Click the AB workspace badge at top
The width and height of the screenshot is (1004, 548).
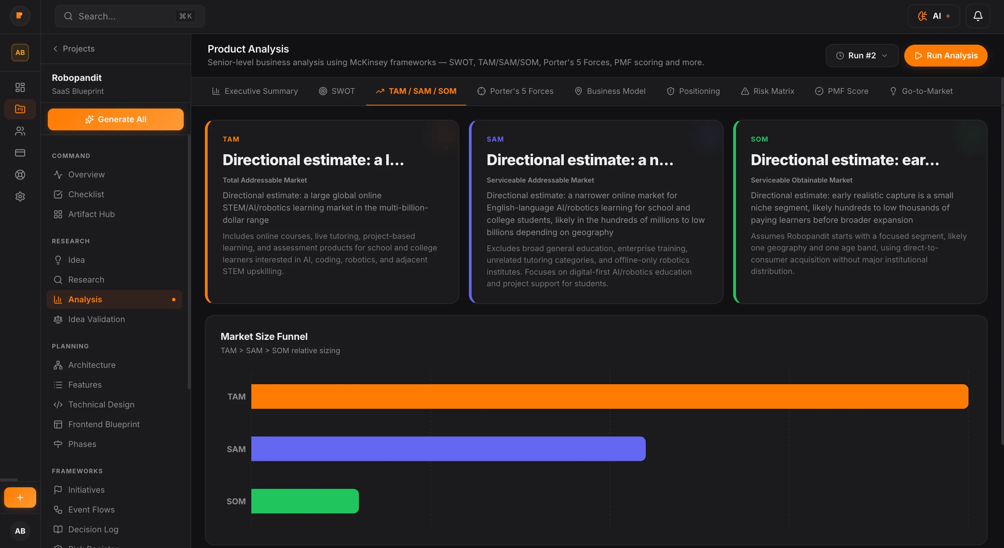tap(20, 53)
